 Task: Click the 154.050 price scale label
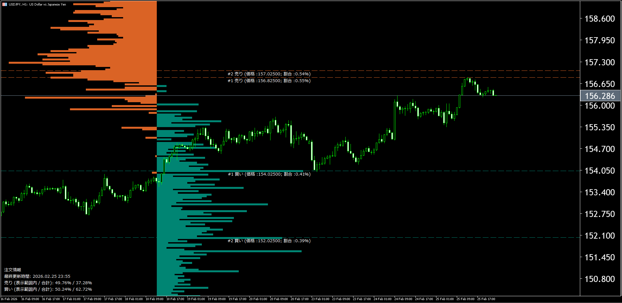click(600, 171)
